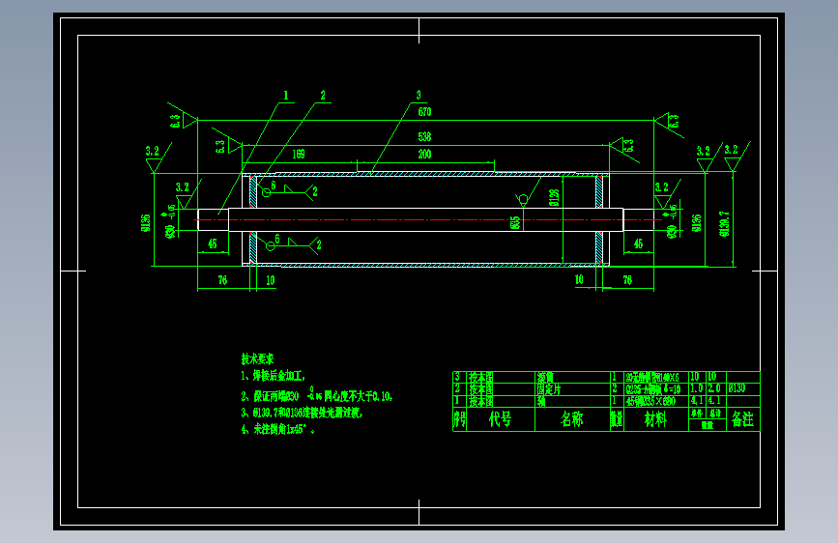The width and height of the screenshot is (838, 543).
Task: Select the Φ35 shaft diameter dimension
Action: click(x=515, y=223)
